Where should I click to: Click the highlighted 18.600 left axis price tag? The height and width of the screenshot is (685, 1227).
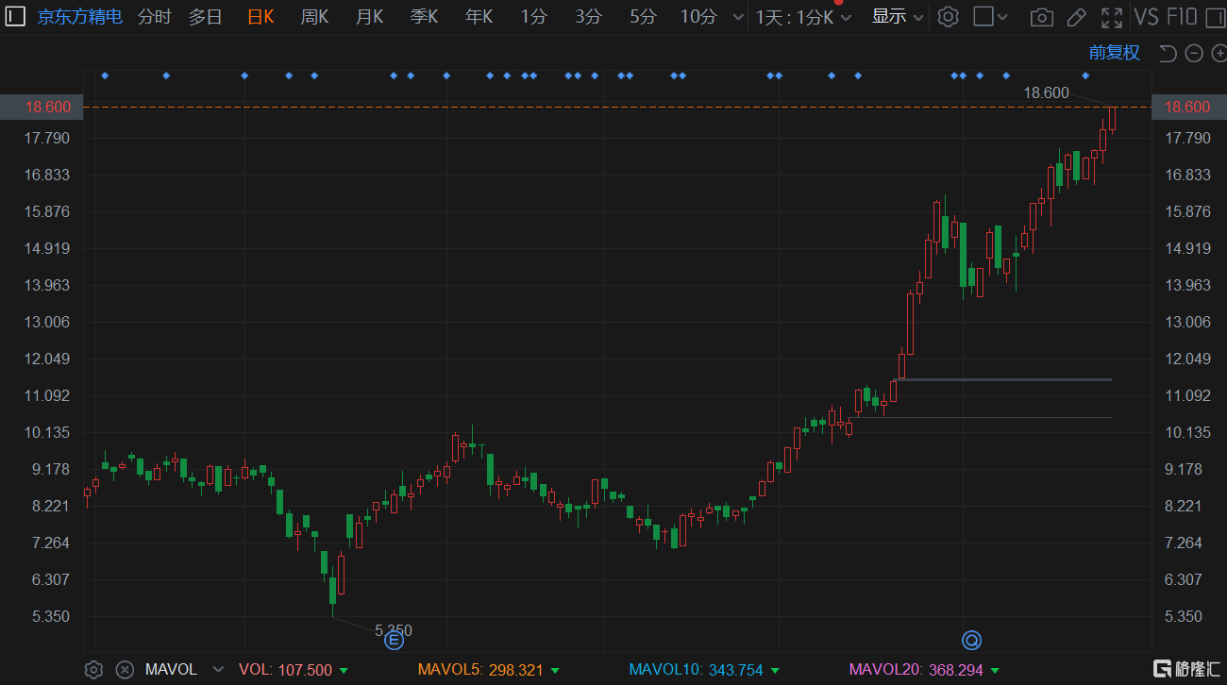tap(42, 107)
